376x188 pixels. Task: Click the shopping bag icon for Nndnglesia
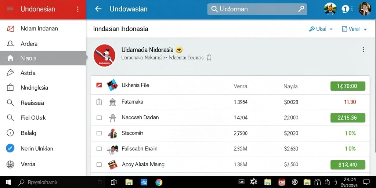[10, 88]
